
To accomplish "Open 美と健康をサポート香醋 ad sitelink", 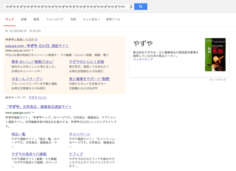I will tap(90, 79).
